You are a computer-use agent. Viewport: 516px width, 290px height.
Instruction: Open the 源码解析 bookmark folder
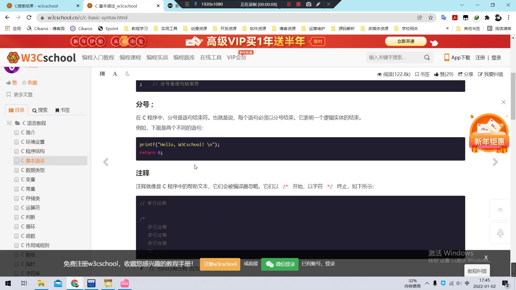click(x=343, y=28)
